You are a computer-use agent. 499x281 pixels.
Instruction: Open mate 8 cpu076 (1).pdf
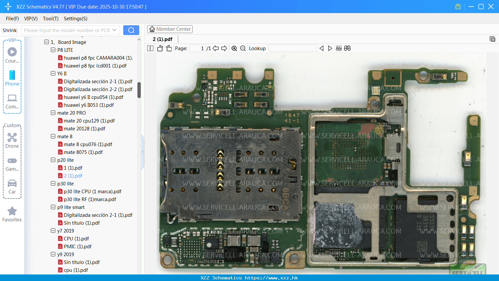(x=88, y=144)
